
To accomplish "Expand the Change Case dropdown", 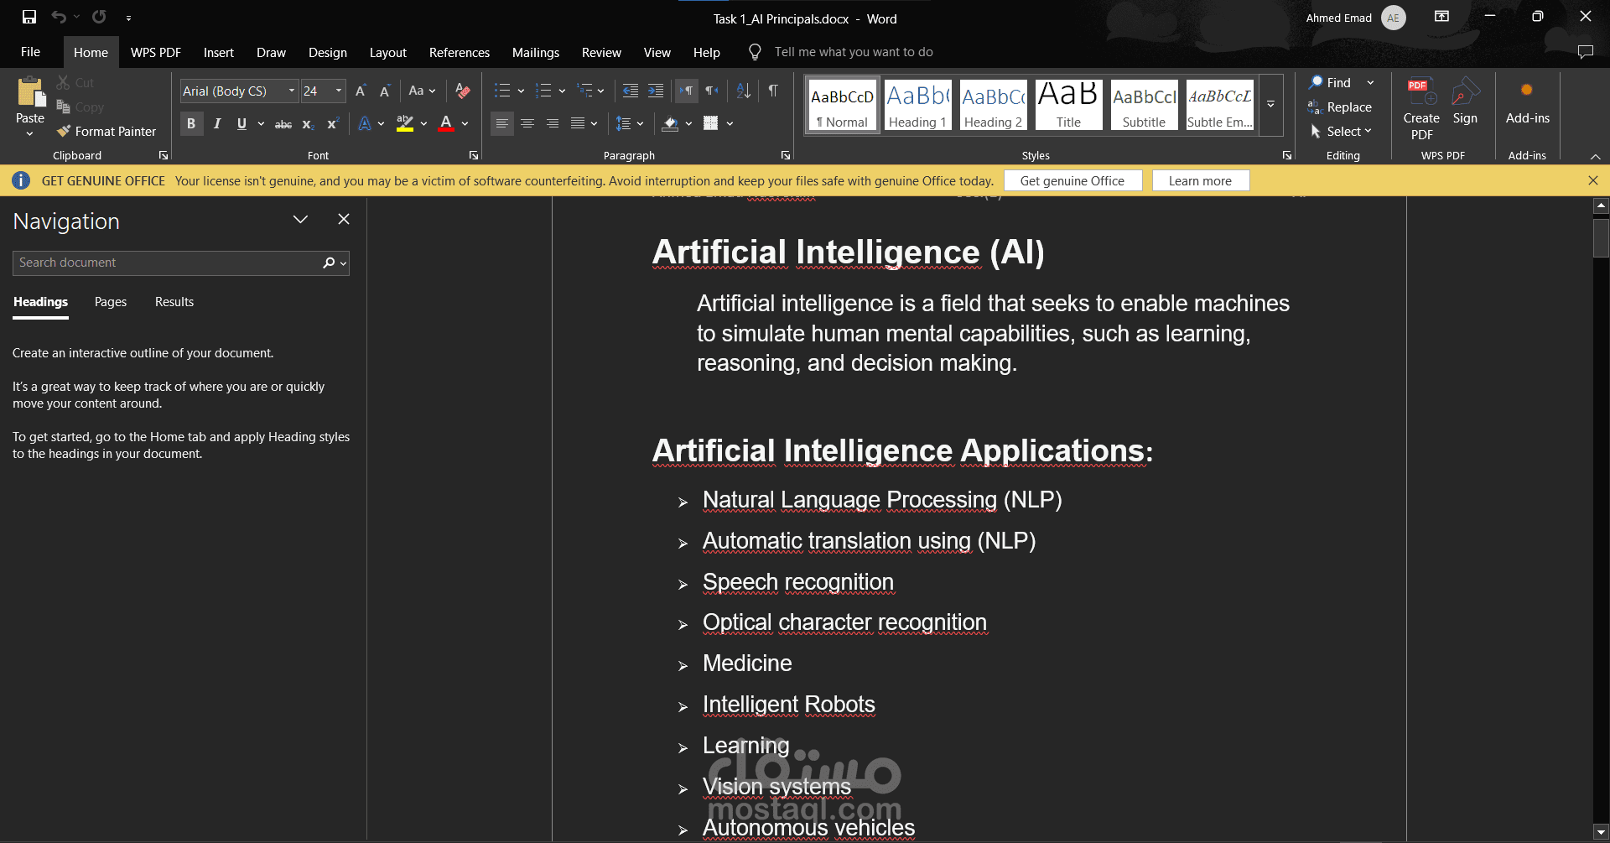I will click(432, 91).
